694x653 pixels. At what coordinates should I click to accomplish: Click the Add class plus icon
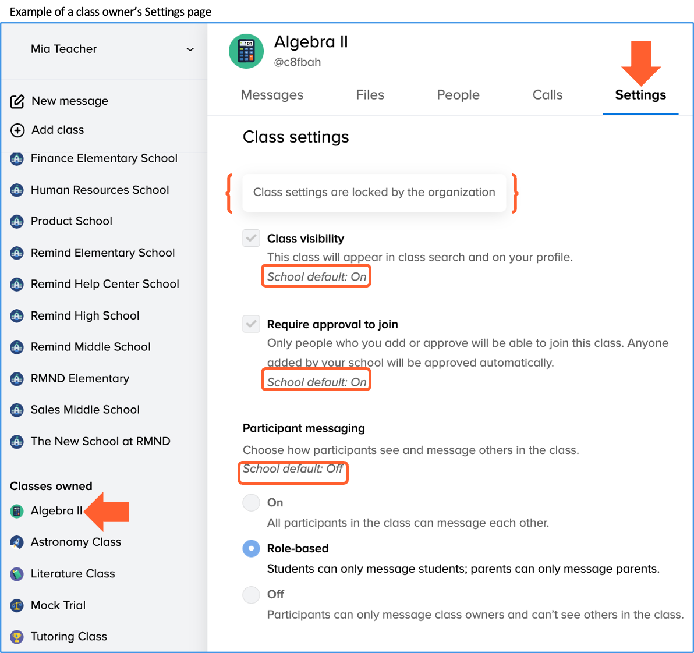(x=17, y=130)
